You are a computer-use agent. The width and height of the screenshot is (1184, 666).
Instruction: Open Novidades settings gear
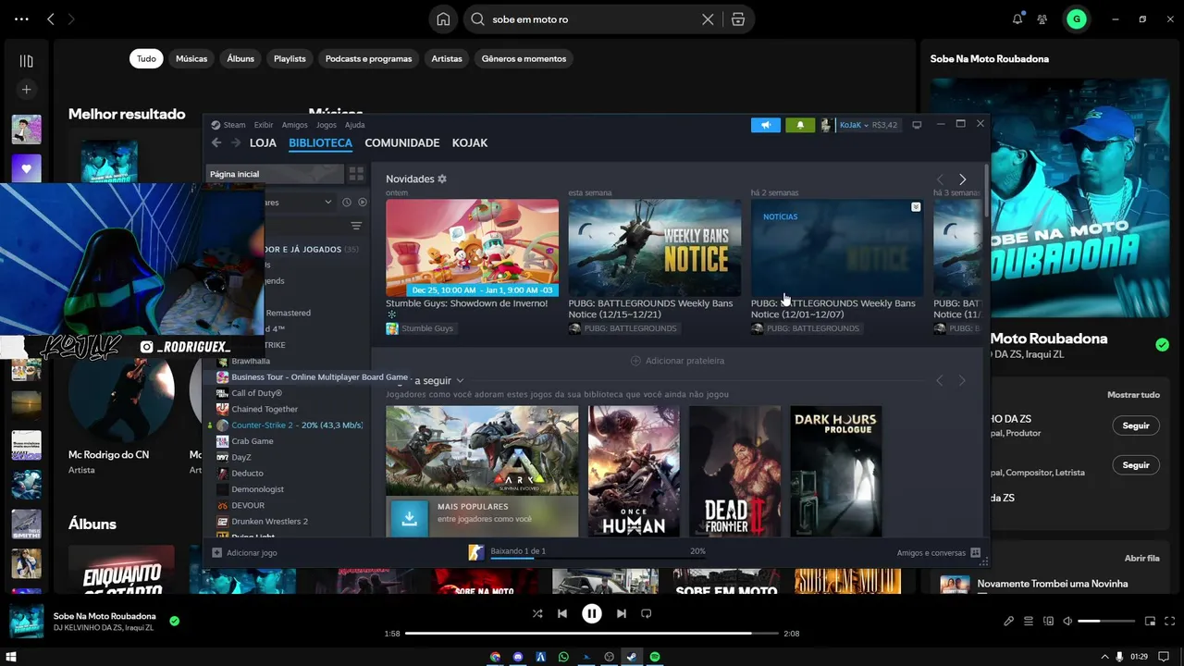442,179
